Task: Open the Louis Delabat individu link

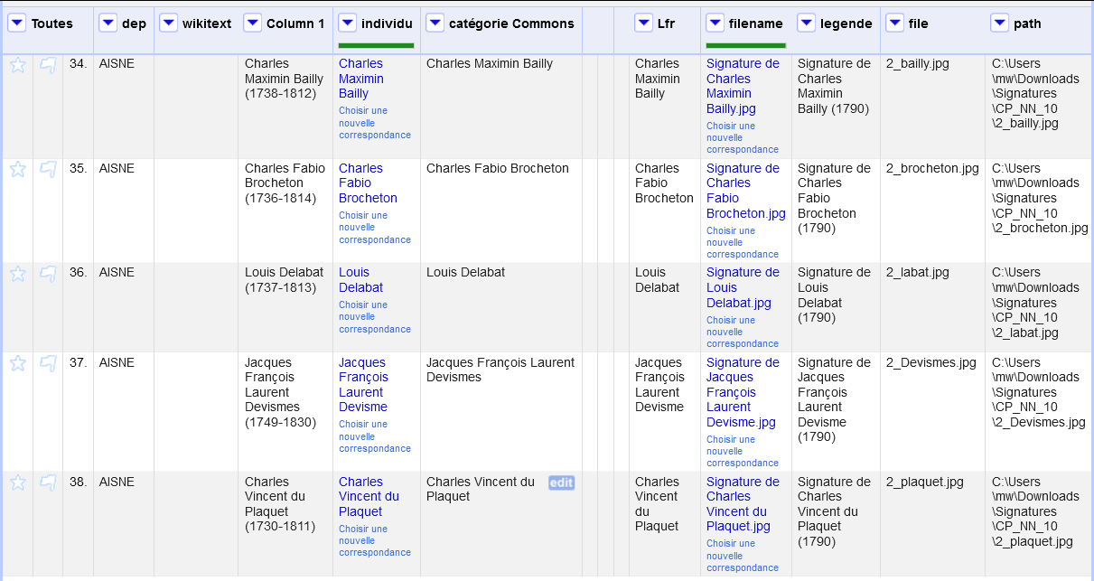Action: coord(361,280)
